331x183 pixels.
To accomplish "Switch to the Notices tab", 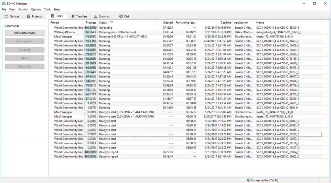I will pos(12,16).
